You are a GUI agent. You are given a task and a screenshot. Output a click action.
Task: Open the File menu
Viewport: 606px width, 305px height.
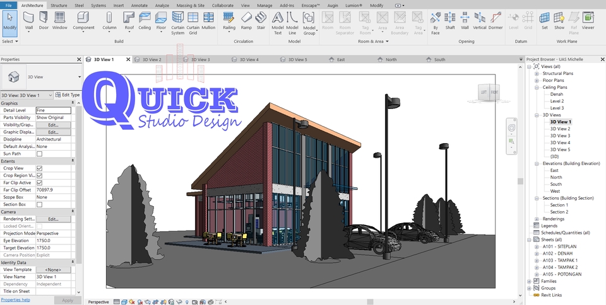click(x=8, y=6)
